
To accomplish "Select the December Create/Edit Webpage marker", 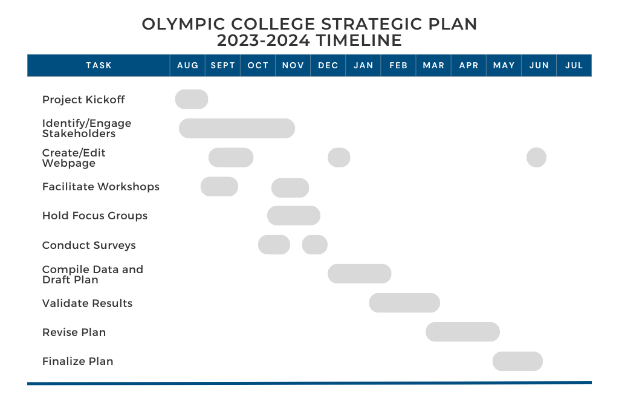I will coord(339,157).
